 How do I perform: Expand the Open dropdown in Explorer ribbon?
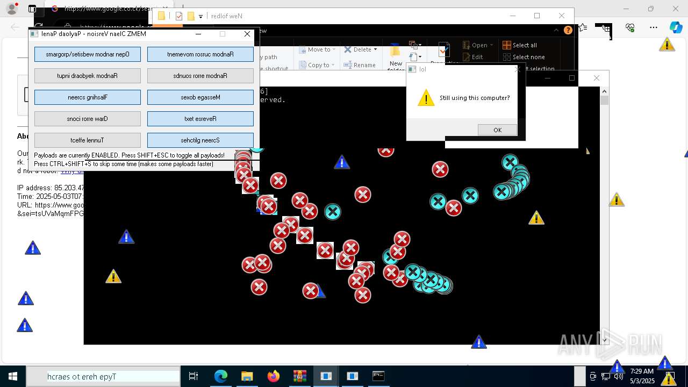click(x=491, y=45)
